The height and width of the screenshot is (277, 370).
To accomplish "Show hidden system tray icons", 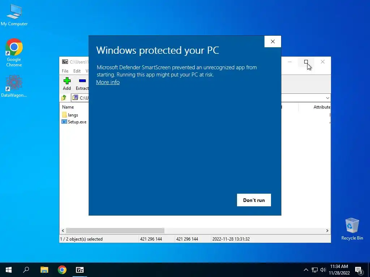I will pyautogui.click(x=306, y=270).
